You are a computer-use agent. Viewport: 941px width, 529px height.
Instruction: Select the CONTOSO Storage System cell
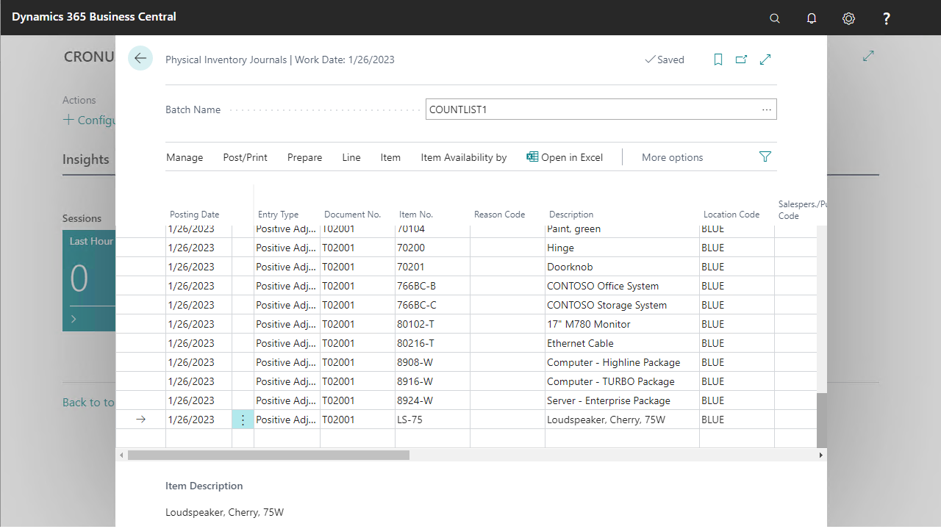pyautogui.click(x=622, y=305)
